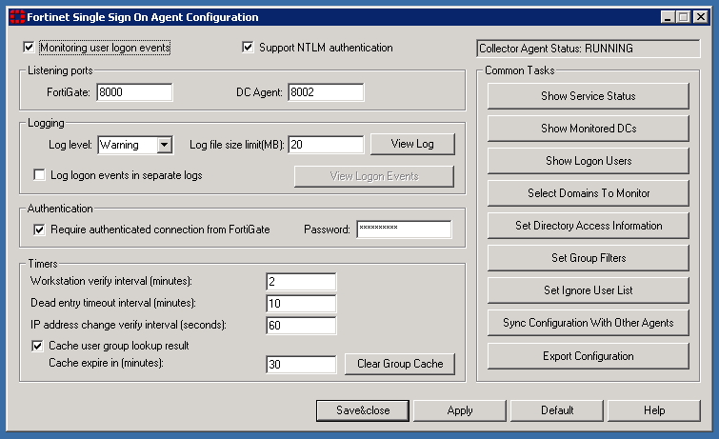The image size is (719, 439).
Task: Click the Apply button
Action: [x=460, y=410]
